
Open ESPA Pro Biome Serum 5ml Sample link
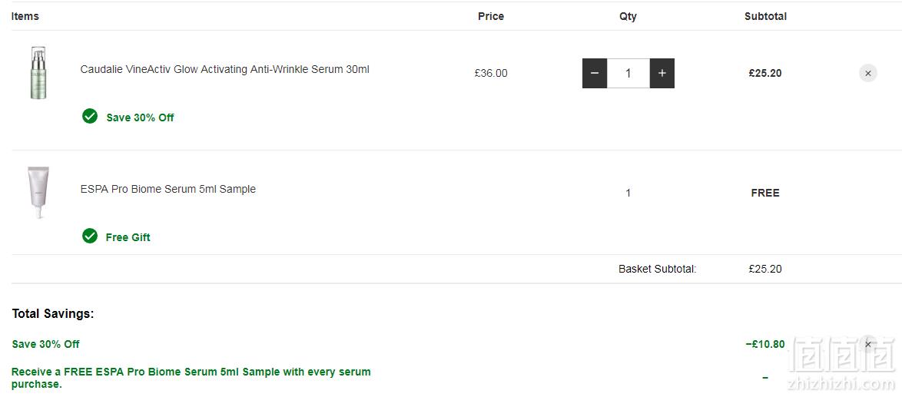[x=168, y=189]
